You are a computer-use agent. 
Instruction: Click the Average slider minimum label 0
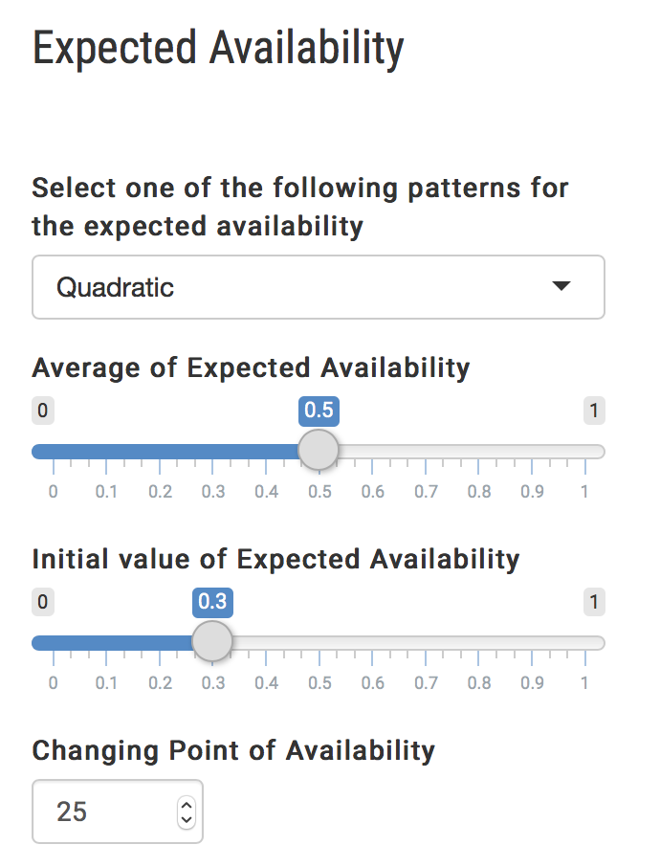(42, 411)
